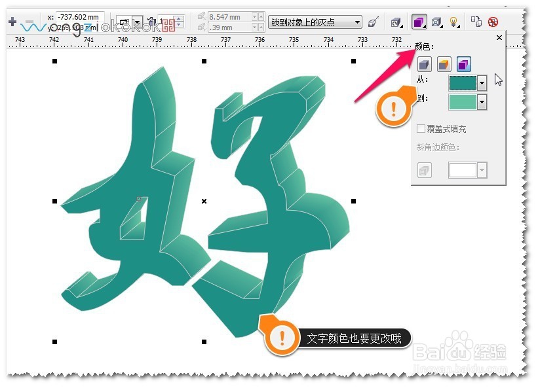This screenshot has width=538, height=388.
Task: Toggle the extrusion lighting lightbulb icon
Action: [453, 21]
